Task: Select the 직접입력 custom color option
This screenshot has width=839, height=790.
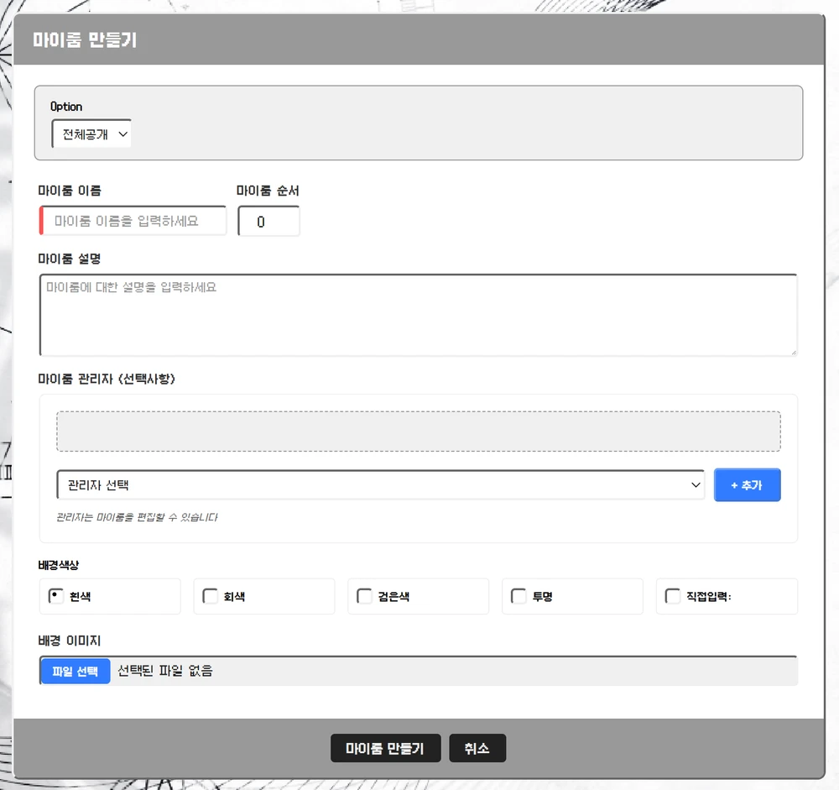Action: point(673,596)
